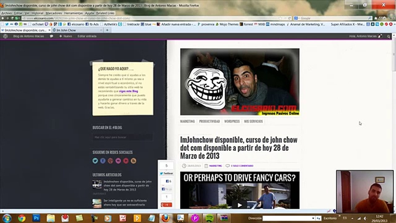396x223 pixels.
Task: Reload the current page
Action: pos(289,18)
